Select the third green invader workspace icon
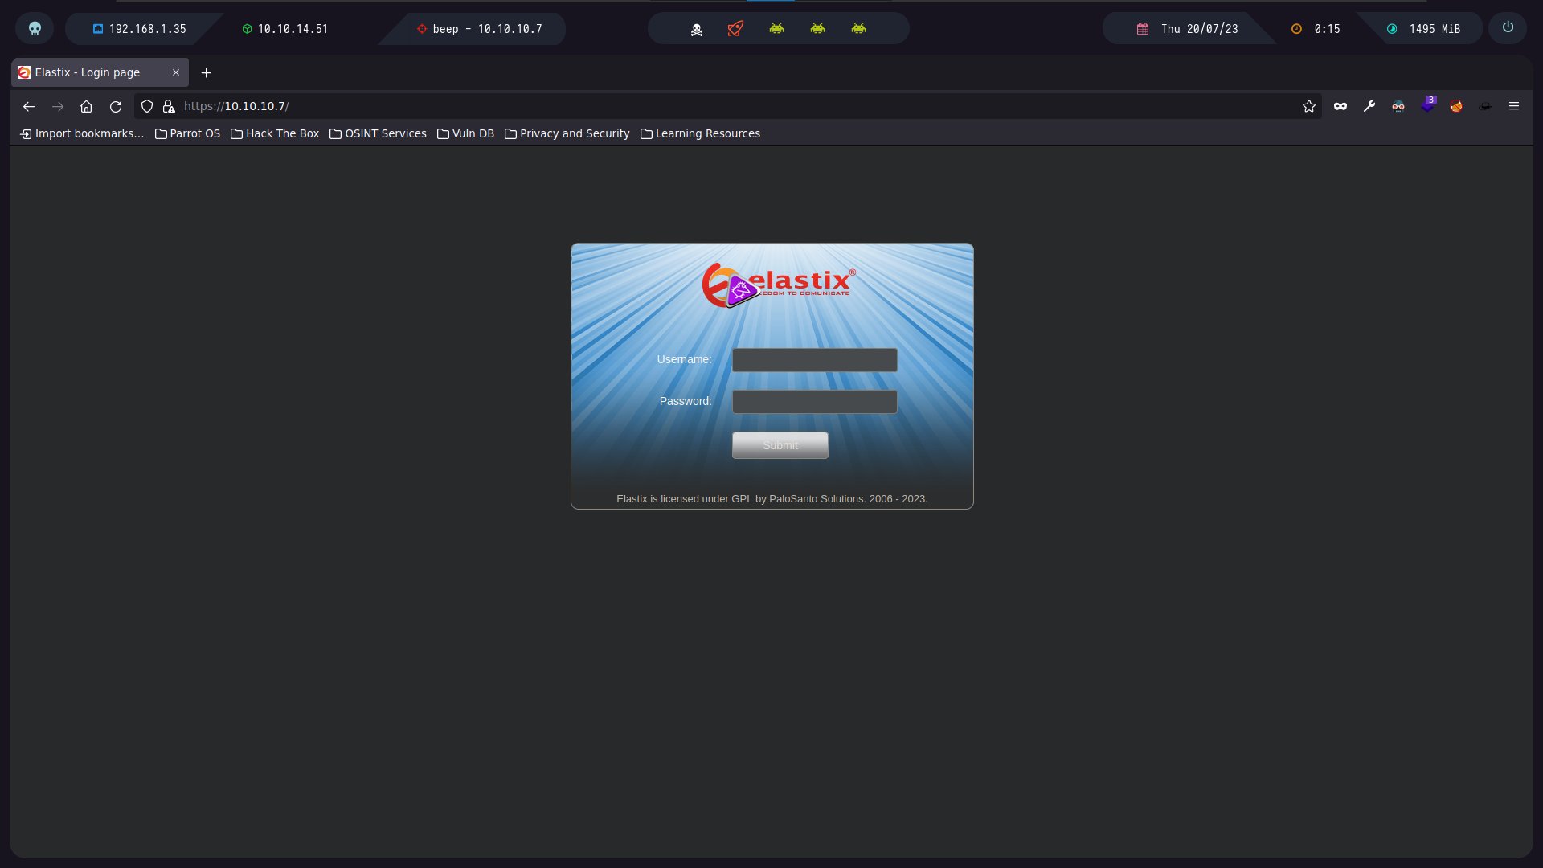Image resolution: width=1543 pixels, height=868 pixels. pos(858,29)
